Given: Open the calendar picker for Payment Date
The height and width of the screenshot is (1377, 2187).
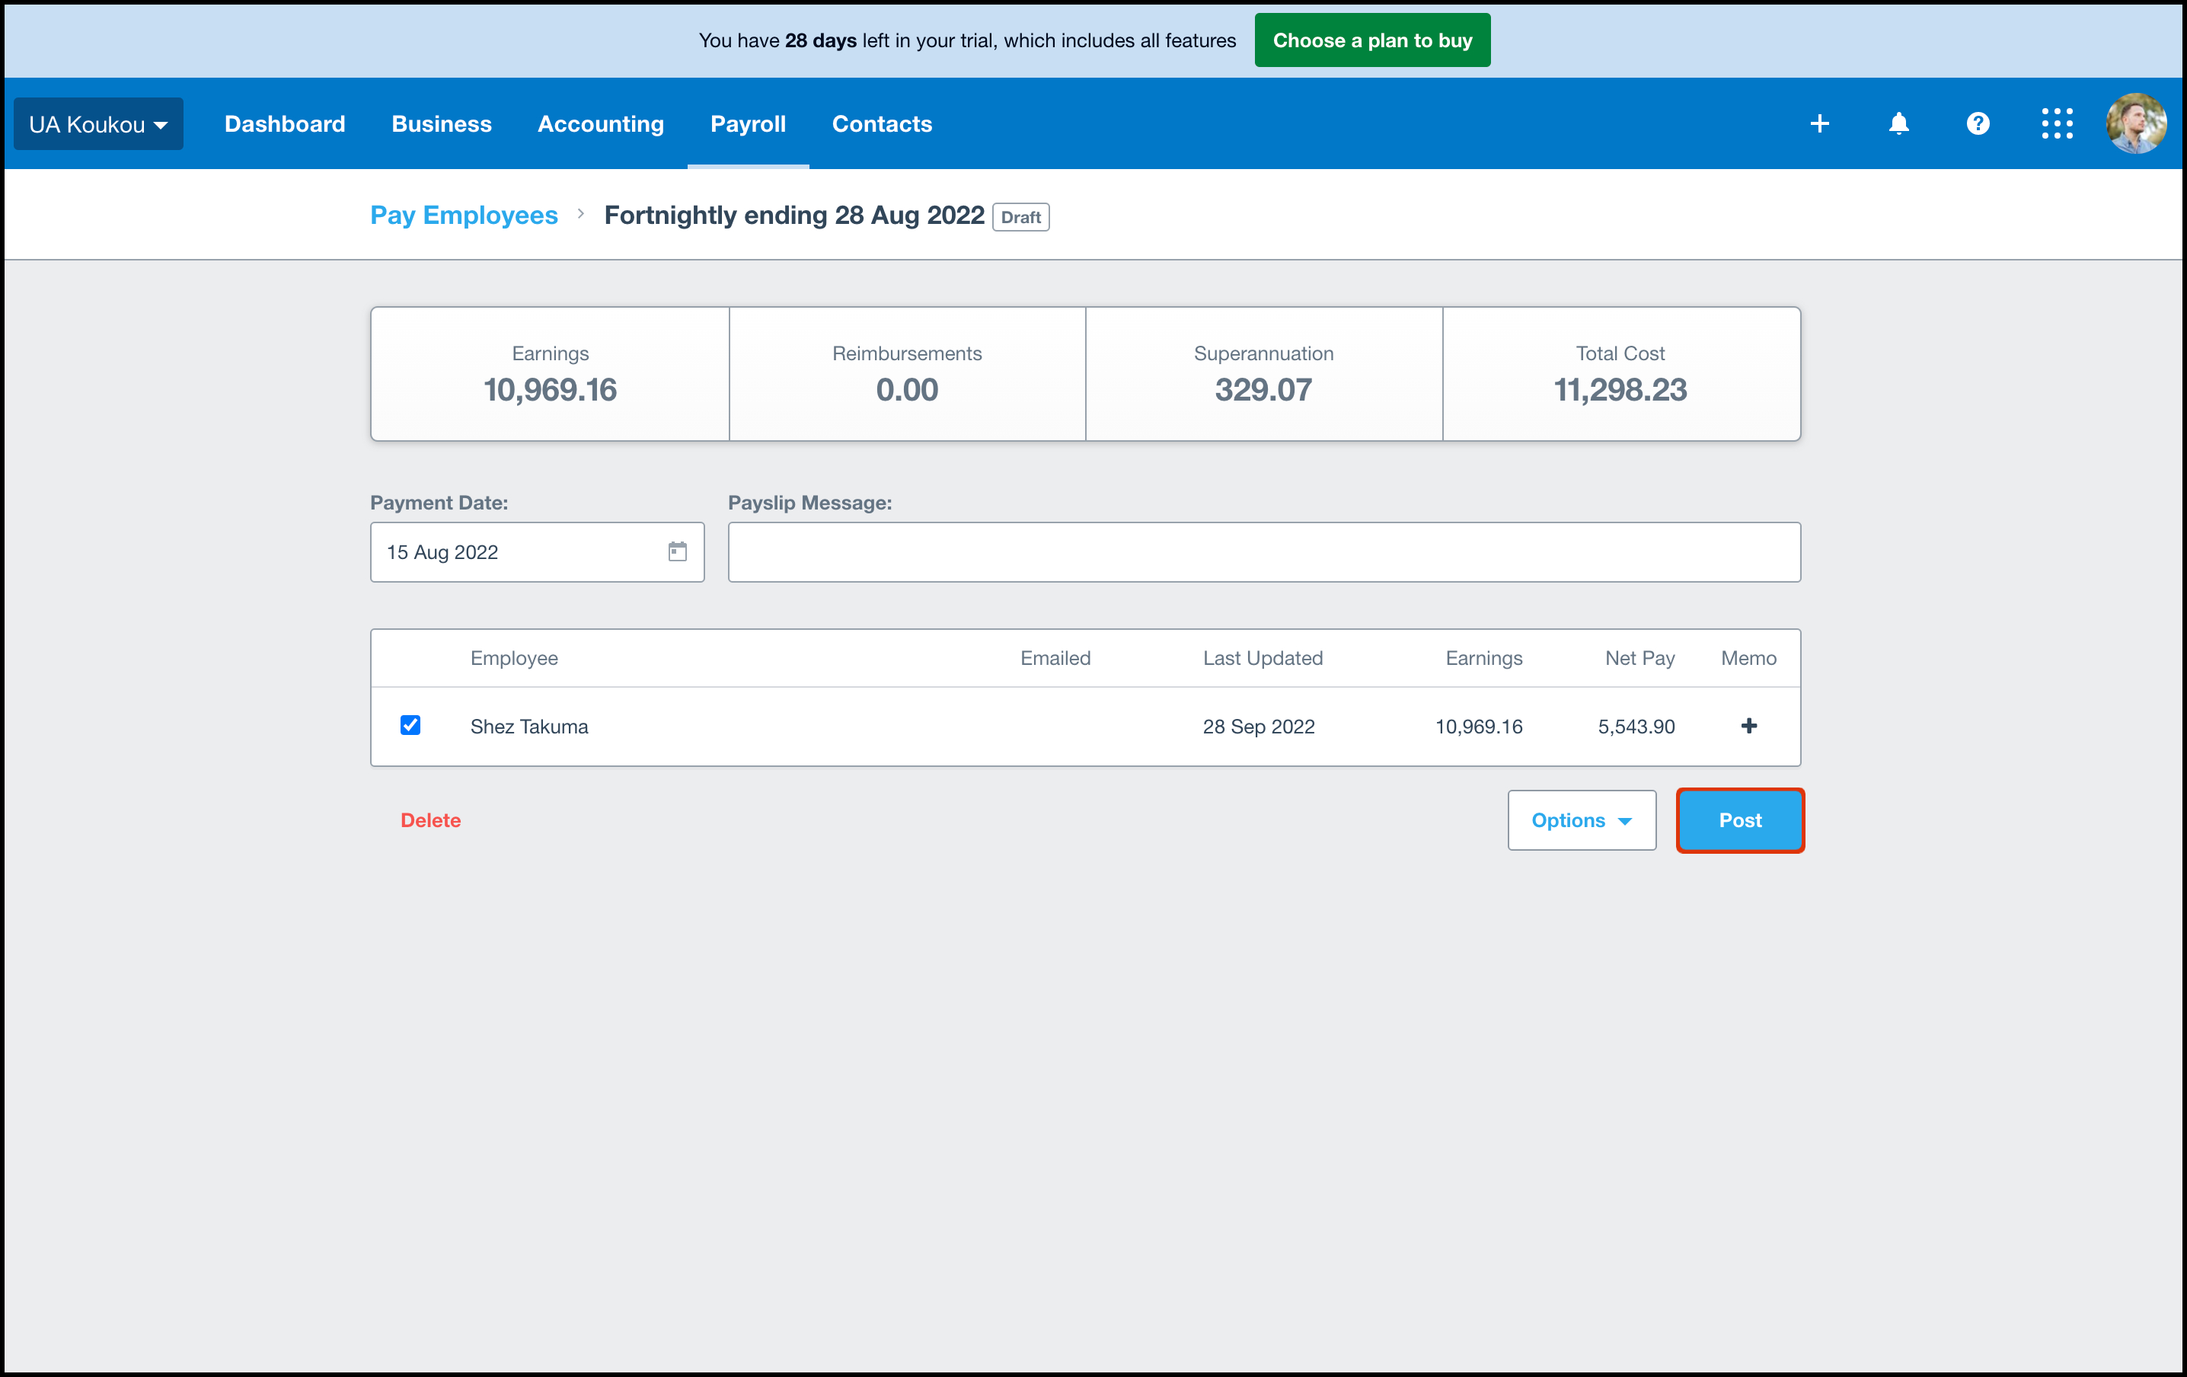Looking at the screenshot, I should 678,551.
